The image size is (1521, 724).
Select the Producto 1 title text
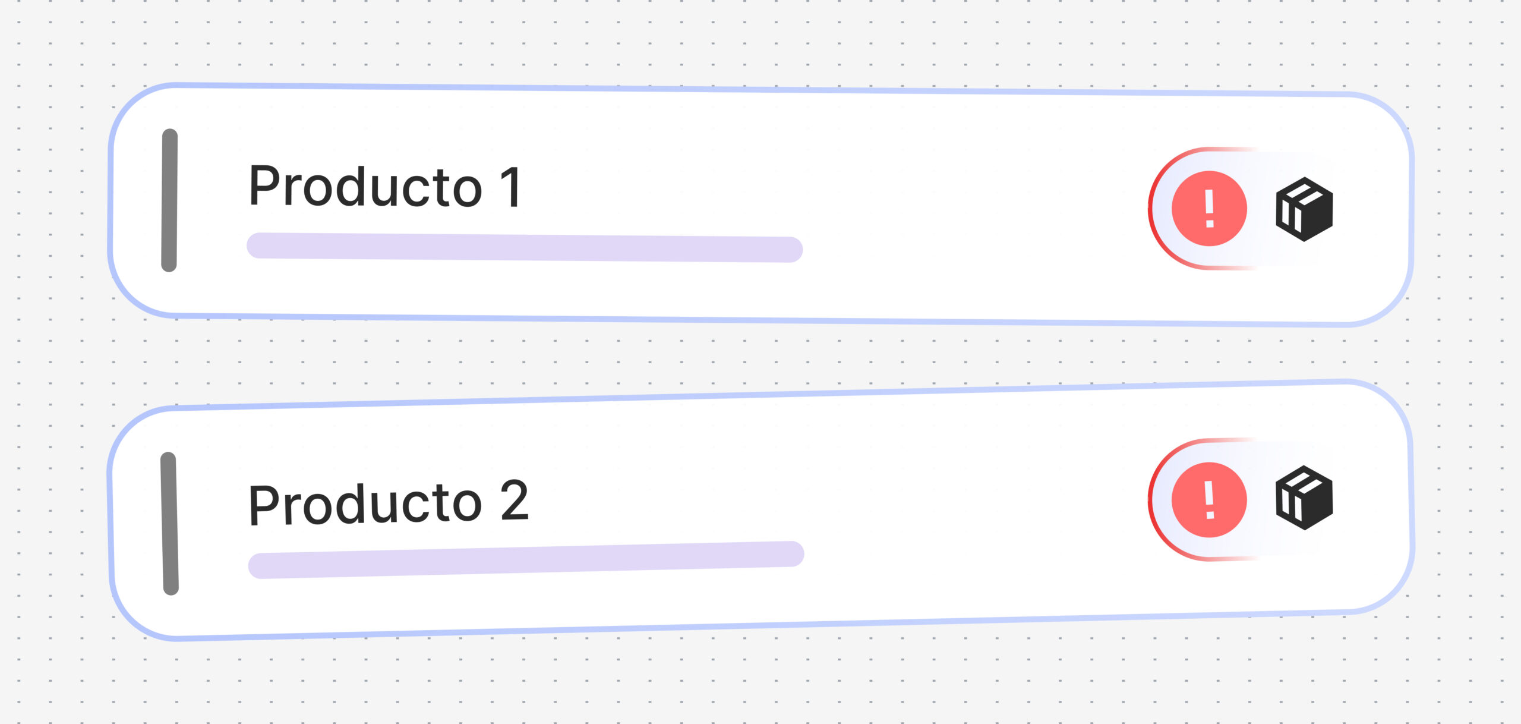(385, 187)
